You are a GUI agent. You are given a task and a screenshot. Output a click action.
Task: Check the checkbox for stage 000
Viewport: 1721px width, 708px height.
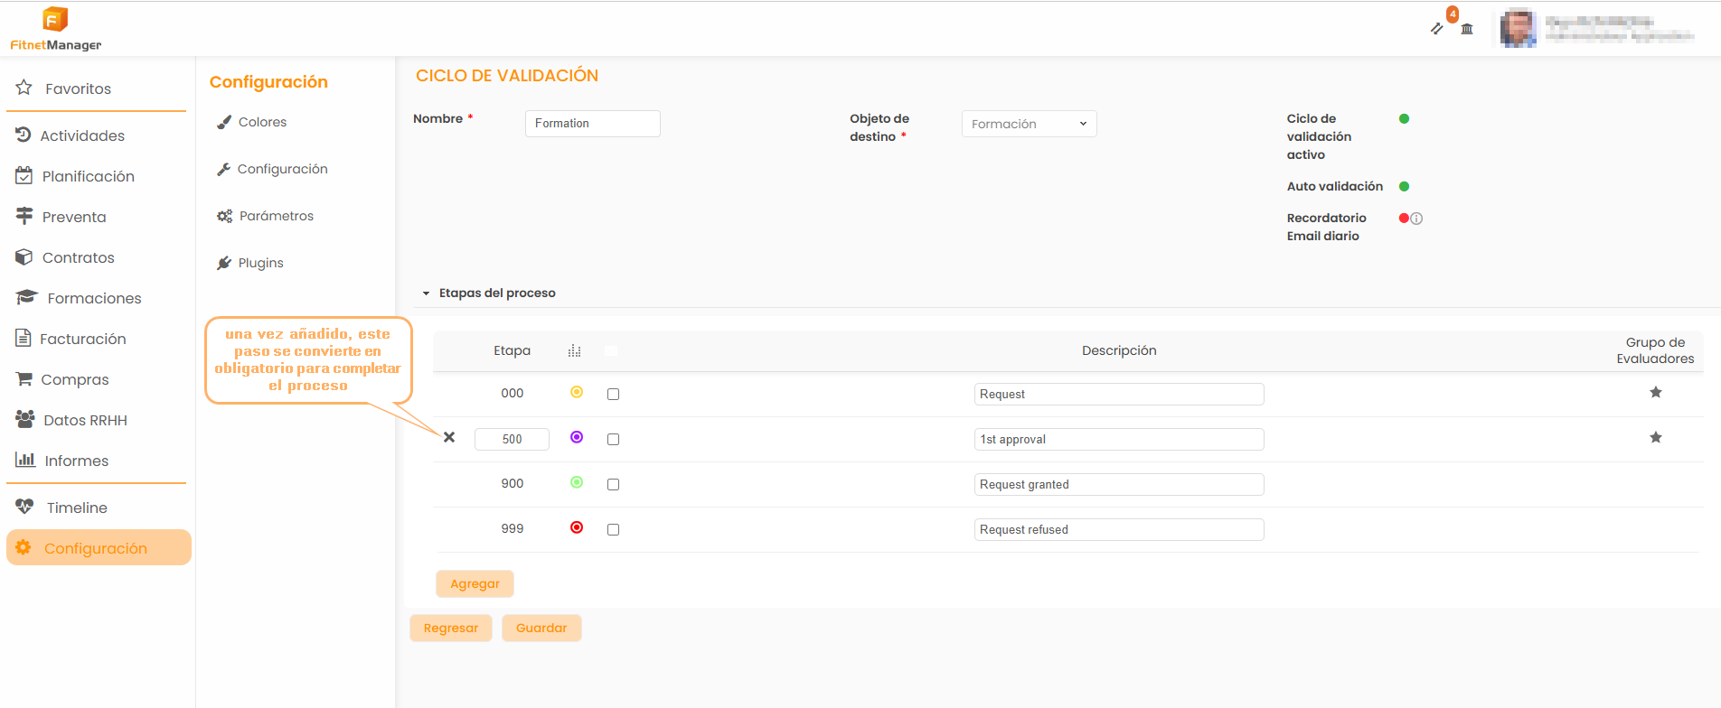[613, 395]
